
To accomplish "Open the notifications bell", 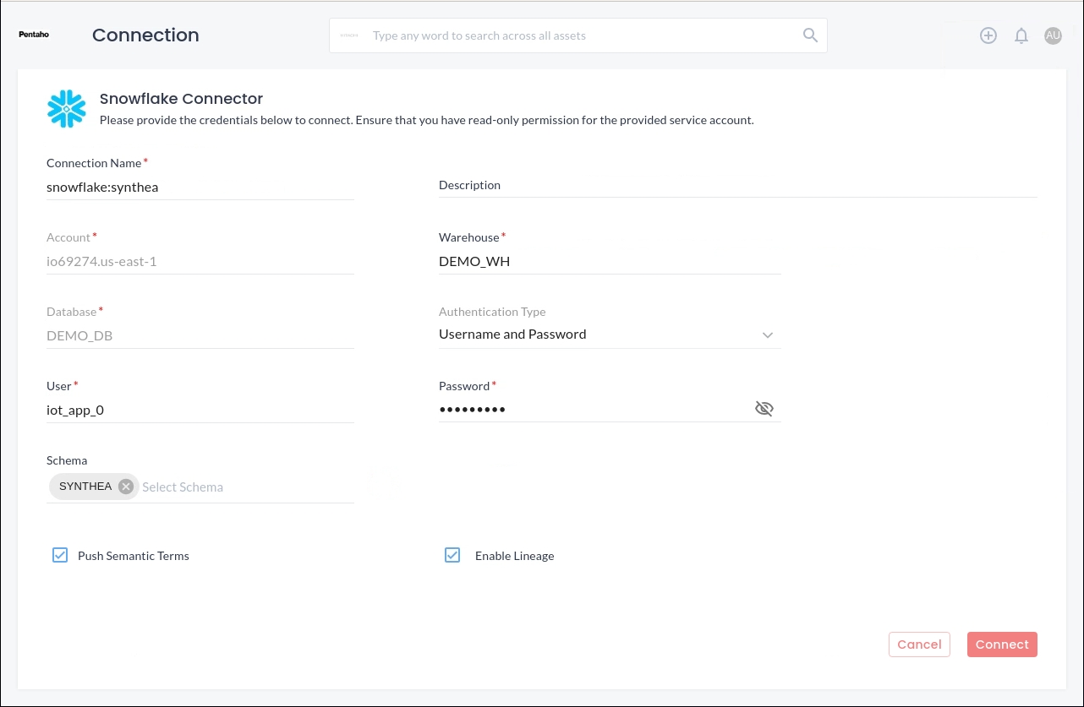I will coord(1021,35).
